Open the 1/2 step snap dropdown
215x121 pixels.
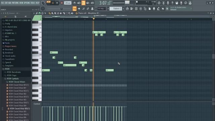[101, 9]
